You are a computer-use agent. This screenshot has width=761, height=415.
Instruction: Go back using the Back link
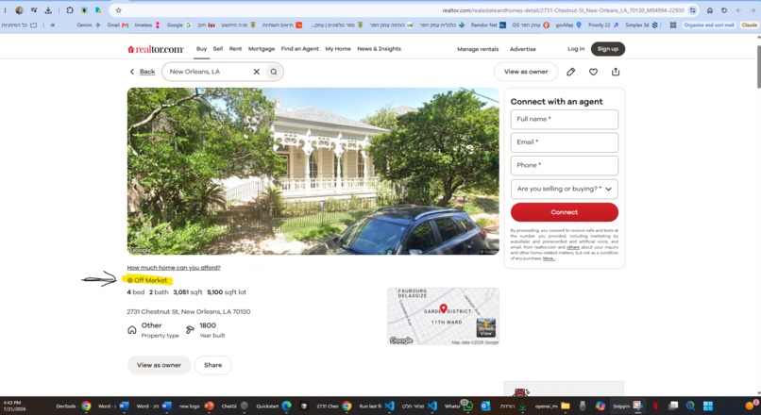point(143,72)
